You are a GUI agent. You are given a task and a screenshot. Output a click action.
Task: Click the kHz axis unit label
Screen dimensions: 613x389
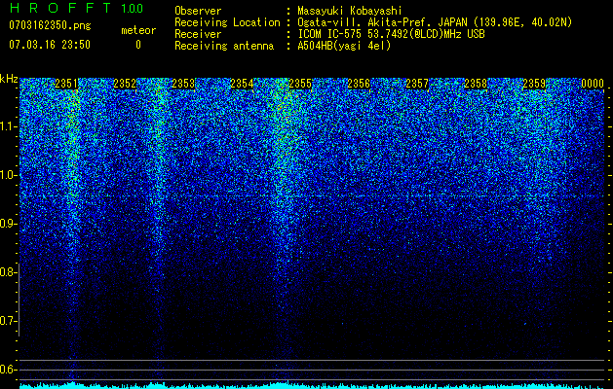click(x=9, y=79)
